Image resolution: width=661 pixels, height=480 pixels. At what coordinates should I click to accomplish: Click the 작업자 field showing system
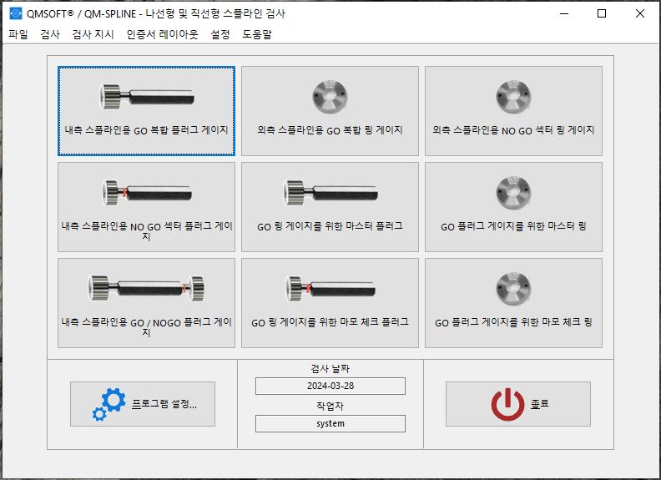point(330,423)
